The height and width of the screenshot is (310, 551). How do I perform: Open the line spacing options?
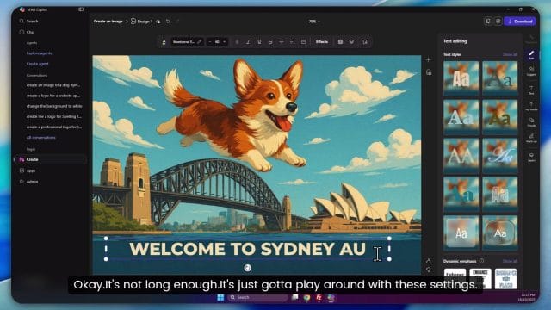coord(293,42)
